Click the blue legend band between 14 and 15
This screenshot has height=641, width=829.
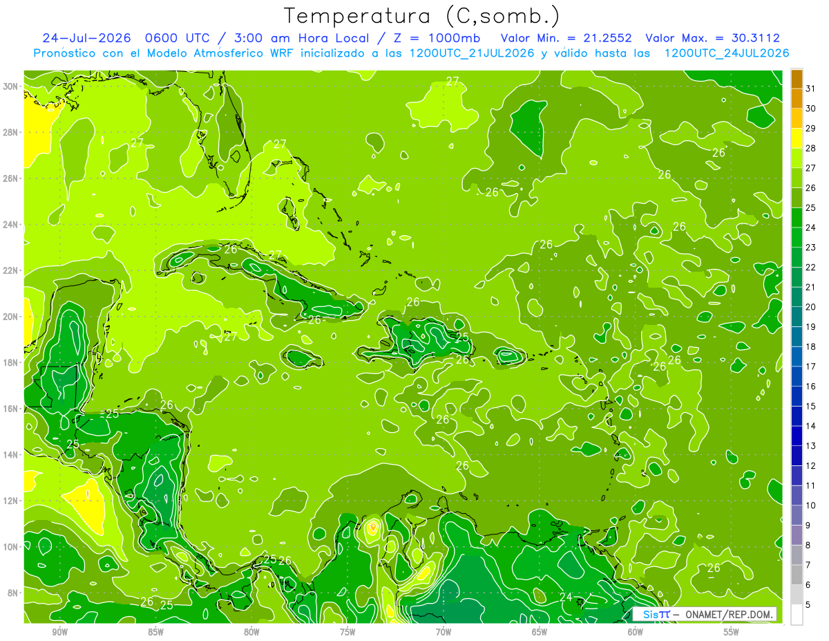click(797, 416)
